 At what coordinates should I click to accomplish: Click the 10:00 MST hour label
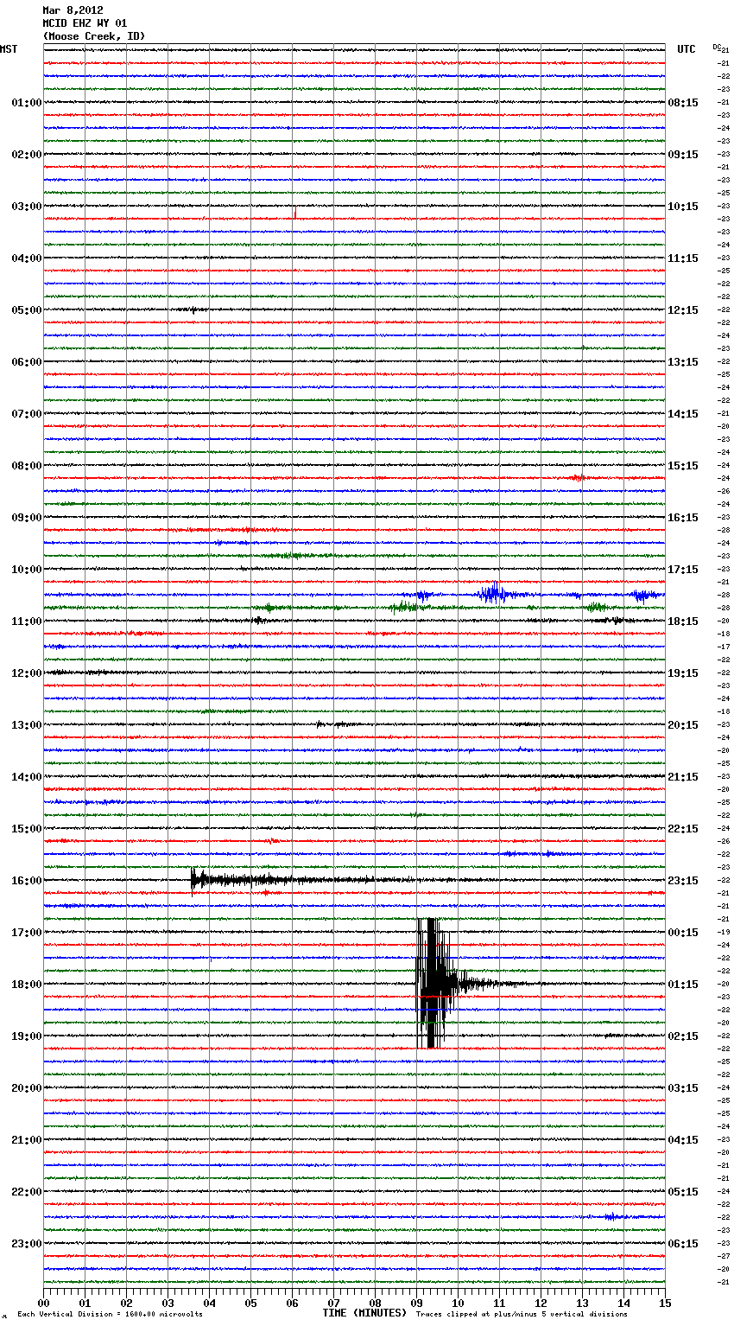pyautogui.click(x=27, y=570)
